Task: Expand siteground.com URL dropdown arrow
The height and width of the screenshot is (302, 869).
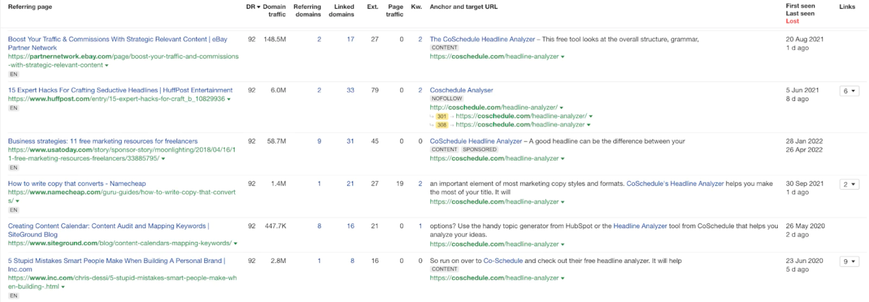Action: [235, 244]
